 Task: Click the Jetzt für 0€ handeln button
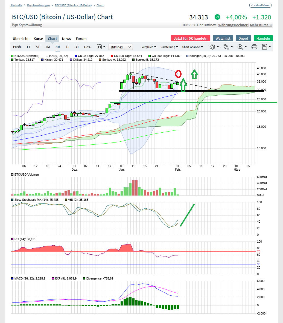pyautogui.click(x=190, y=38)
